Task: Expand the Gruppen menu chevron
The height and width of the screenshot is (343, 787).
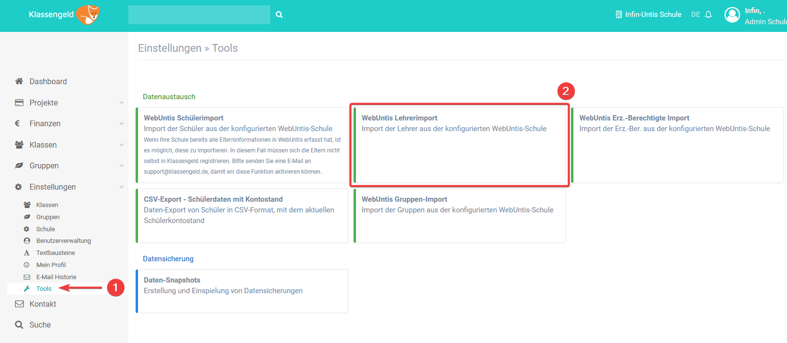Action: (122, 165)
